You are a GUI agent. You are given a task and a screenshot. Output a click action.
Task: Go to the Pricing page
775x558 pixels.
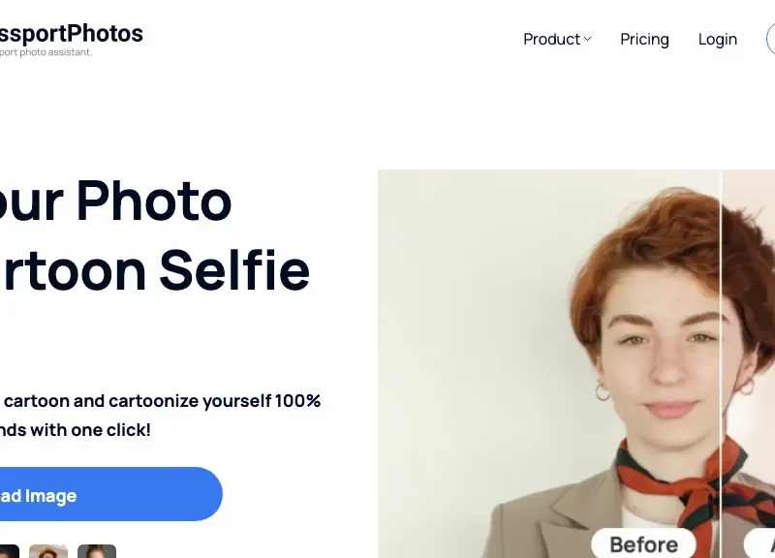pyautogui.click(x=644, y=39)
